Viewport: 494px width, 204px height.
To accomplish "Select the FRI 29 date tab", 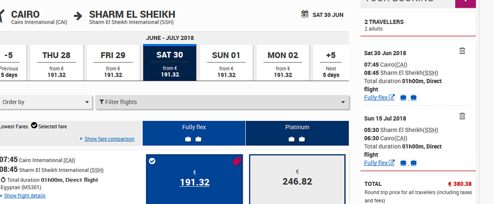I will 113,63.
